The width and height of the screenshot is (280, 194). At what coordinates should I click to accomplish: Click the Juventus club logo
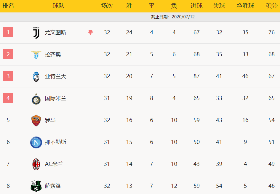[x=36, y=33]
